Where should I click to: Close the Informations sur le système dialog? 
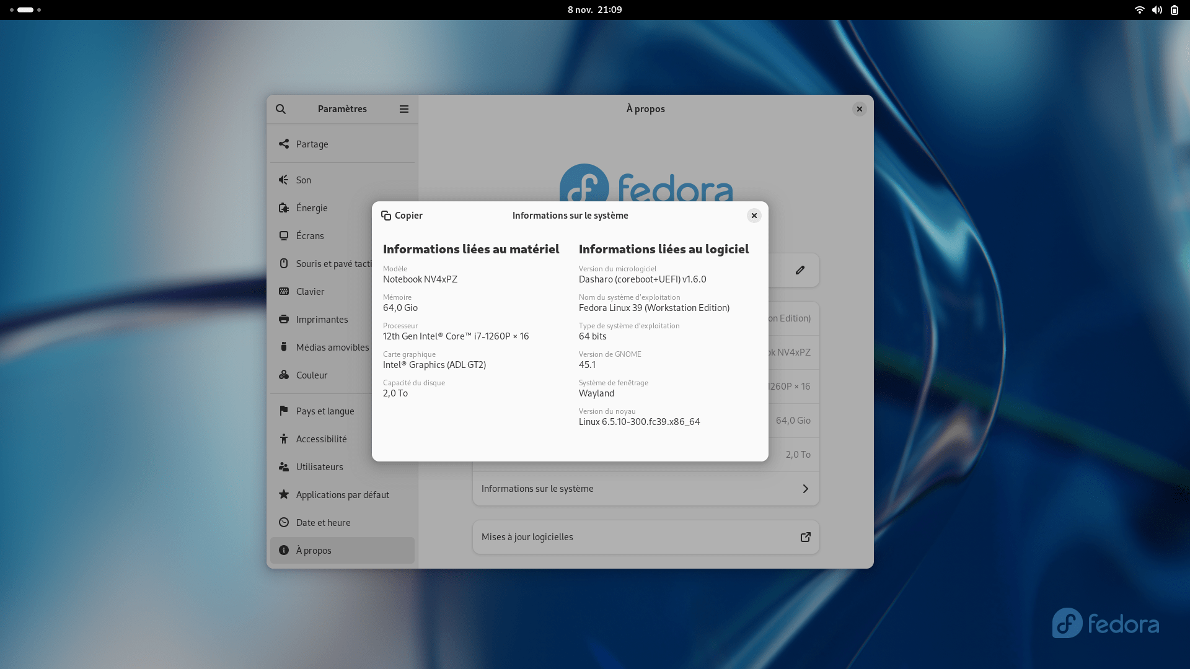tap(754, 216)
